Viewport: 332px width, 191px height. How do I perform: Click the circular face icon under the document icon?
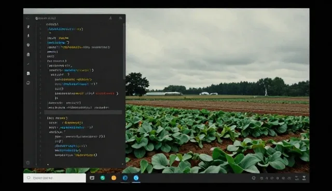point(28,83)
